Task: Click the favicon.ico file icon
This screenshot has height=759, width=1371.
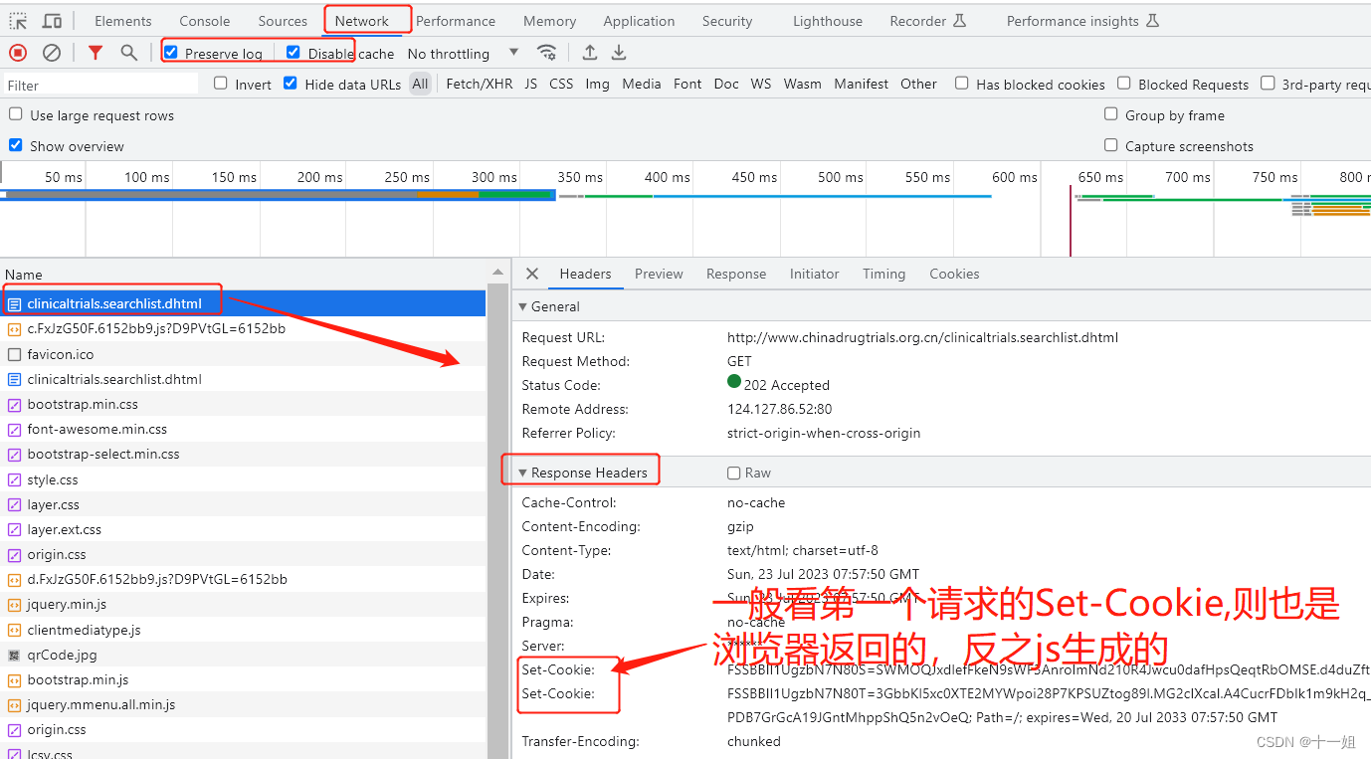Action: (14, 354)
